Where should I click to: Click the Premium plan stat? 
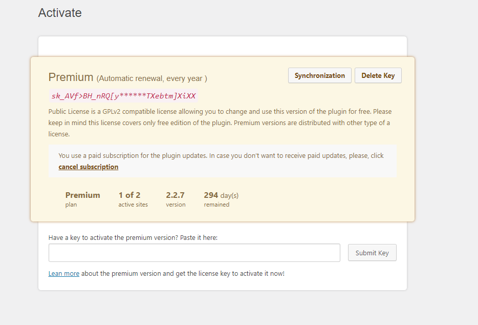tap(82, 195)
